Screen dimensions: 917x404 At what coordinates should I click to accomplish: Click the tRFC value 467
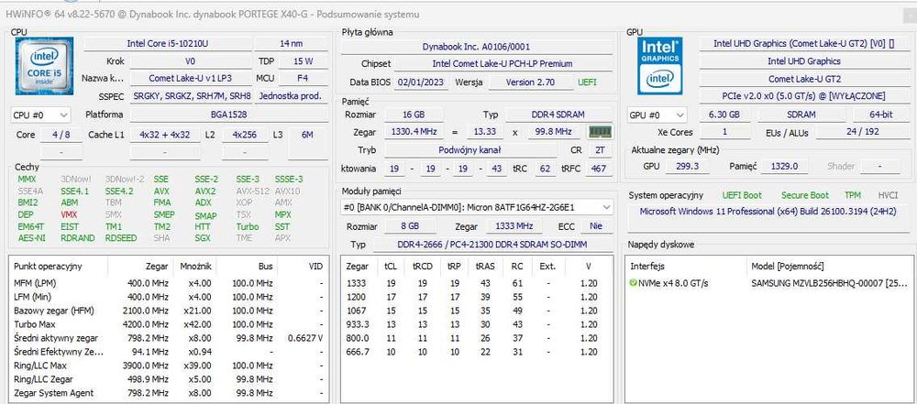click(x=599, y=169)
